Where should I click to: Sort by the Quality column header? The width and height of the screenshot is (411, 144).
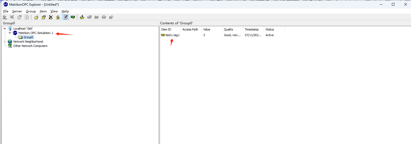(233, 29)
